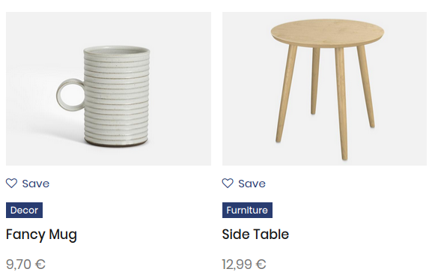
Task: Click the Save text next to mug's heart
Action: coord(36,184)
